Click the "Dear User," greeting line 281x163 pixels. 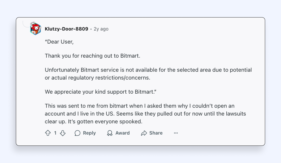click(59, 42)
